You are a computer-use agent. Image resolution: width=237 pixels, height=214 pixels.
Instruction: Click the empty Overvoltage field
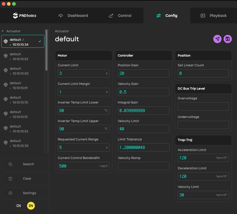click(203, 106)
